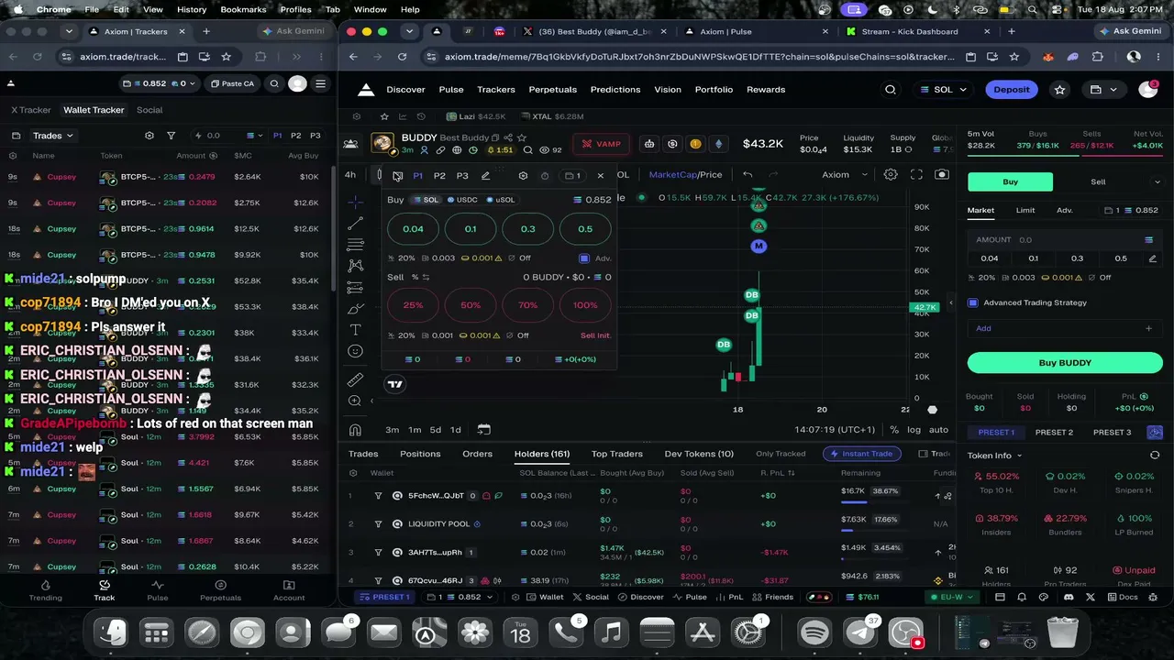The width and height of the screenshot is (1174, 660).
Task: Click the Axiom triangle logo
Action: point(366,90)
